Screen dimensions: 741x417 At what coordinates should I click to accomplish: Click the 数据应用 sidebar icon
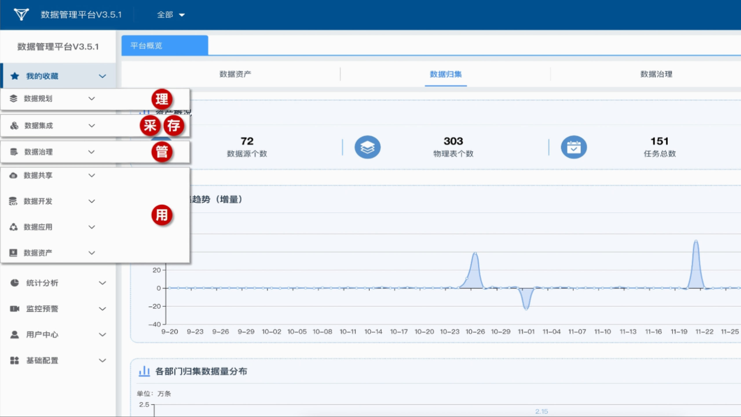pyautogui.click(x=13, y=227)
